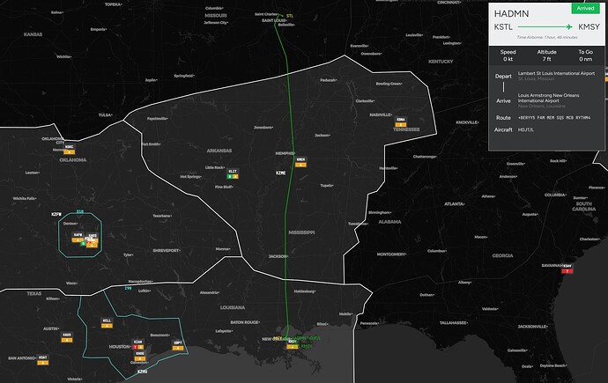Click the green flight path line over Mississippi
Image resolution: width=608 pixels, height=383 pixels.
pyautogui.click(x=285, y=232)
